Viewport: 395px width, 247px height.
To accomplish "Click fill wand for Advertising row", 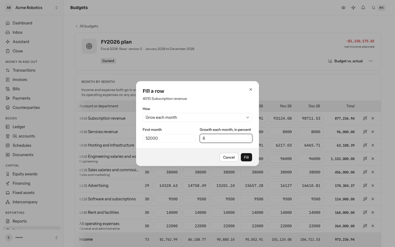I will (x=365, y=186).
